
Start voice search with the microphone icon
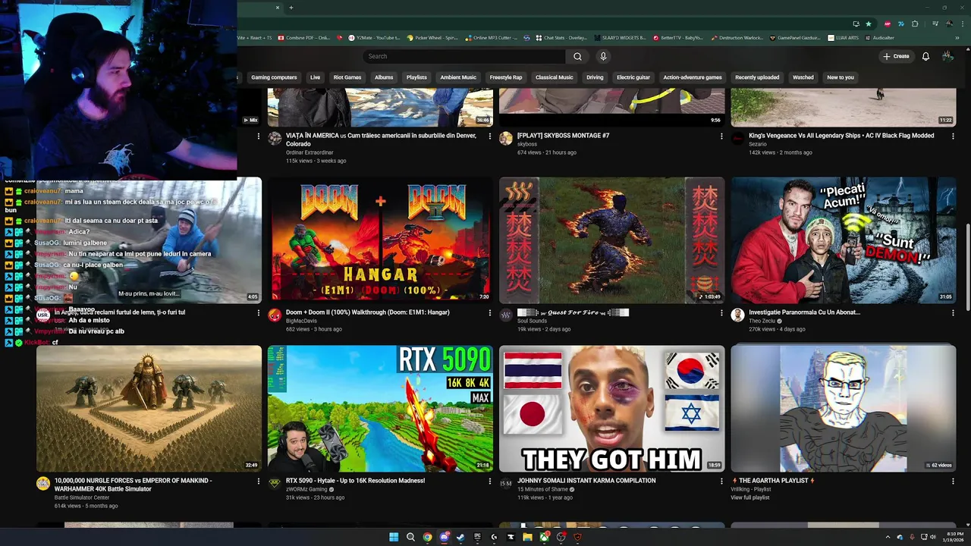click(x=603, y=56)
